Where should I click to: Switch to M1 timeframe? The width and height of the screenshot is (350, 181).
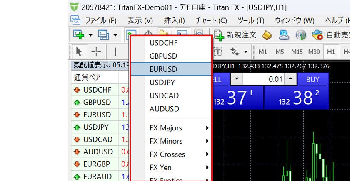263,52
